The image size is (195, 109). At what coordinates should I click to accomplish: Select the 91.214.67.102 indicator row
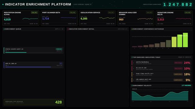(x=162, y=68)
